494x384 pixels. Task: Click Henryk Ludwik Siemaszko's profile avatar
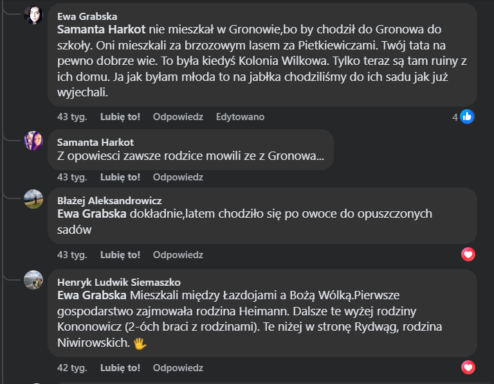[33, 280]
